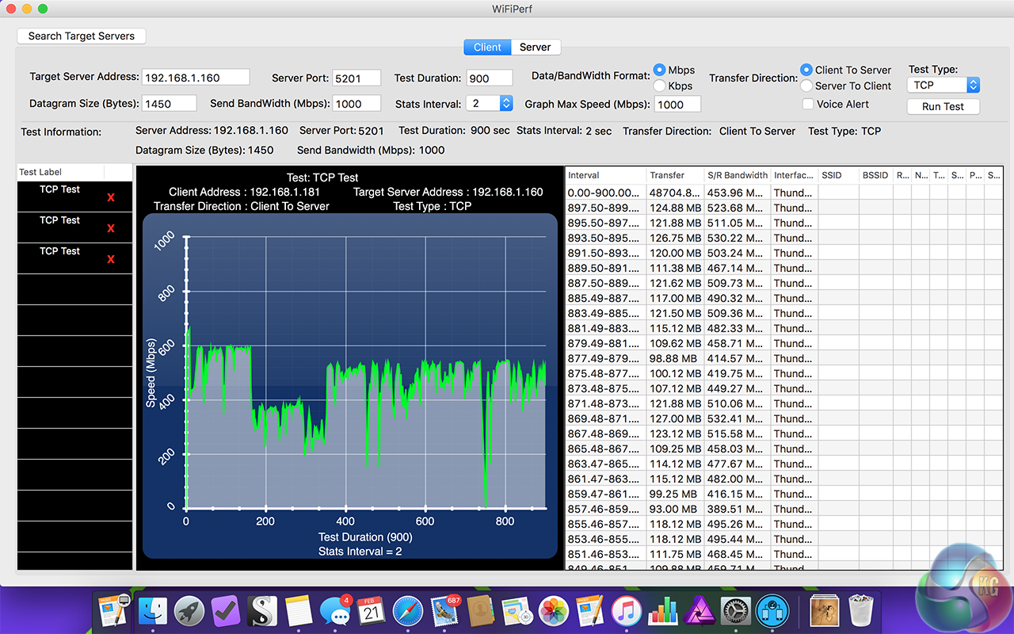This screenshot has height=634, width=1014.
Task: Click the Target Server Address field
Action: (x=196, y=78)
